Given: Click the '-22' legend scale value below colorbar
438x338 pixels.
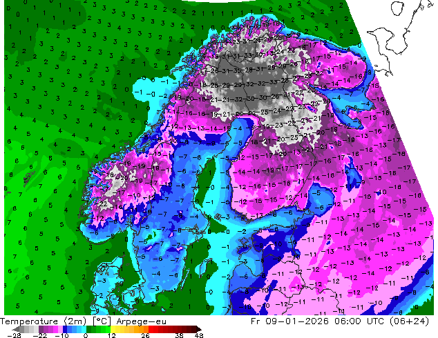Looking at the screenshot, I should [40, 335].
